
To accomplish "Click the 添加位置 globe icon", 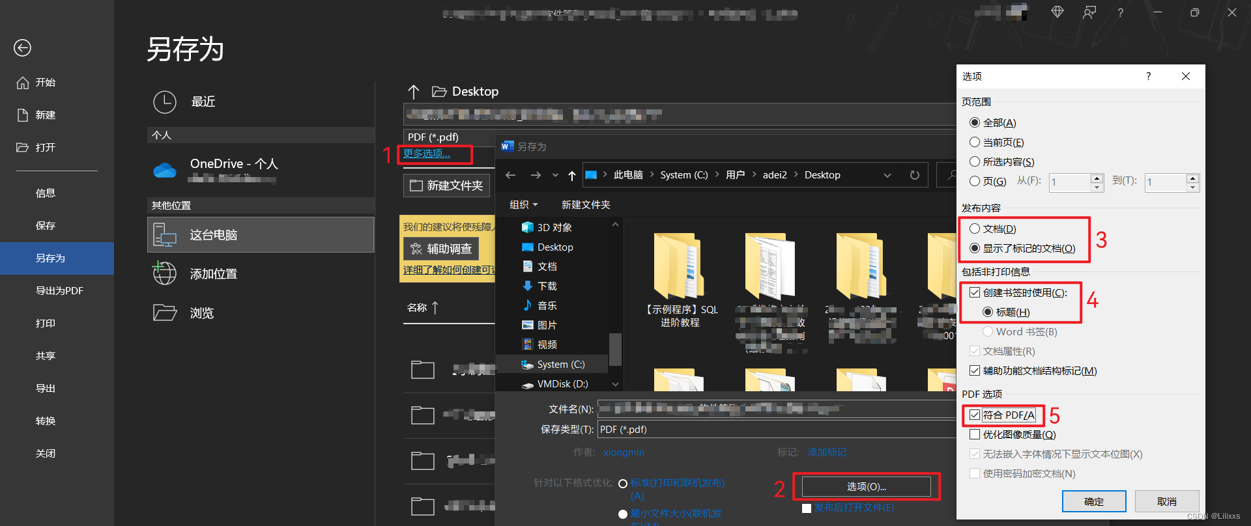I will (164, 273).
